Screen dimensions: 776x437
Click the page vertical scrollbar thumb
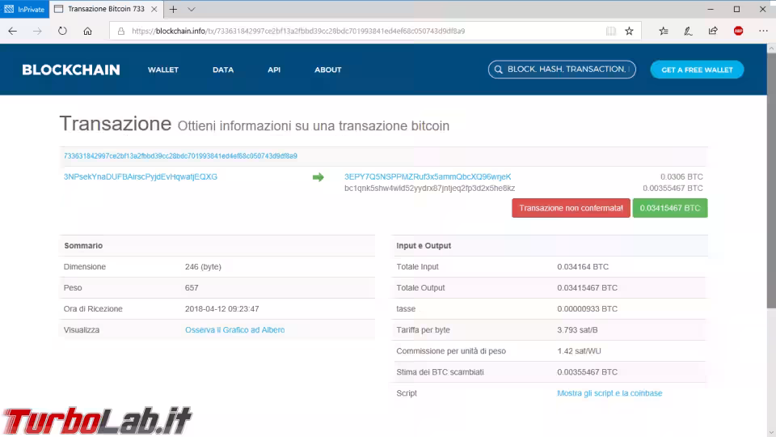click(771, 180)
